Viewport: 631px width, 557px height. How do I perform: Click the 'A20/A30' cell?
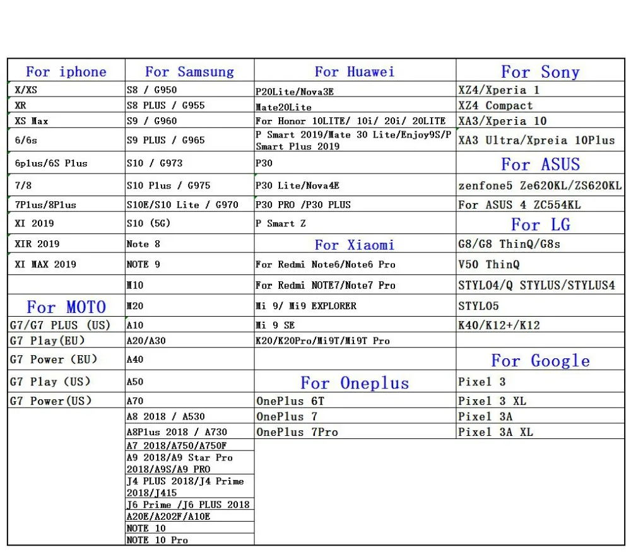coord(189,340)
